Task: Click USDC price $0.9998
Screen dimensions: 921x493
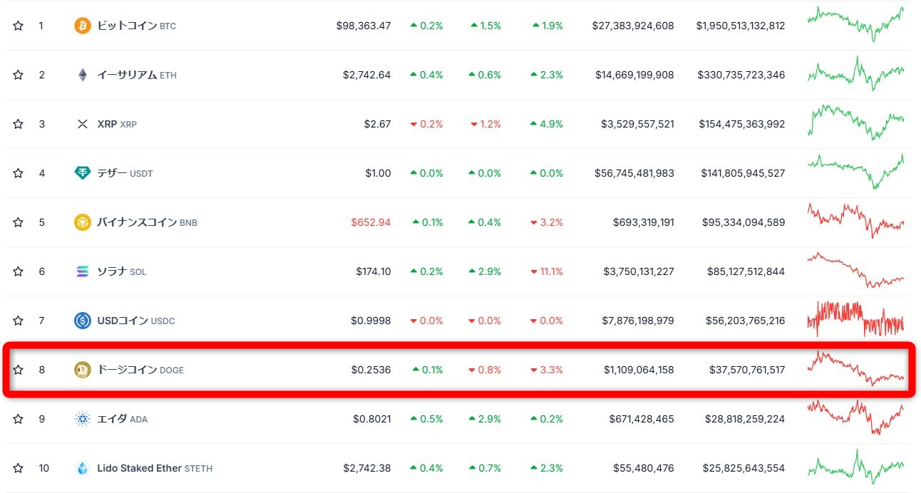Action: coord(371,321)
